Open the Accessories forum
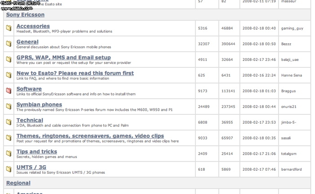This screenshot has height=194, width=315. click(33, 26)
